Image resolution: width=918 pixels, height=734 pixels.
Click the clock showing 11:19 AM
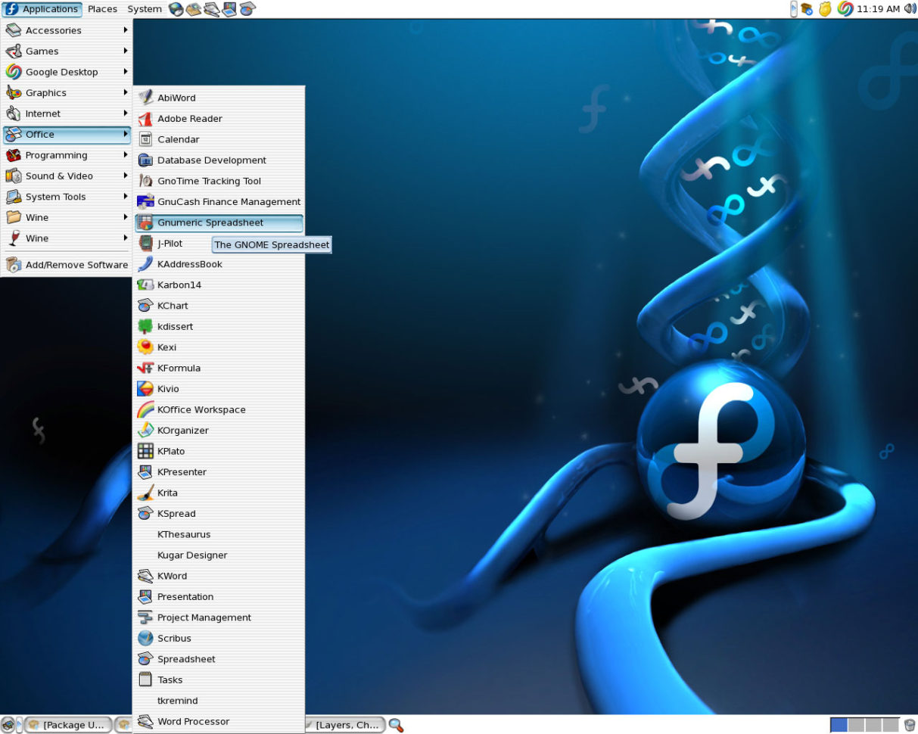878,9
